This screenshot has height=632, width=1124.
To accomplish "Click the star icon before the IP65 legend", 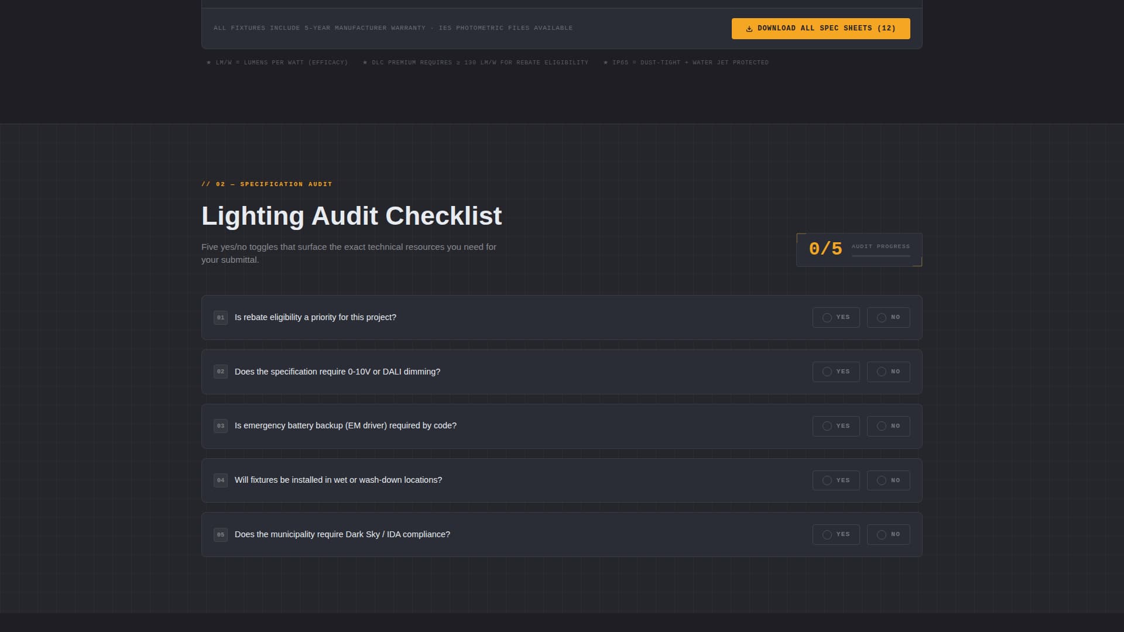I will click(606, 62).
